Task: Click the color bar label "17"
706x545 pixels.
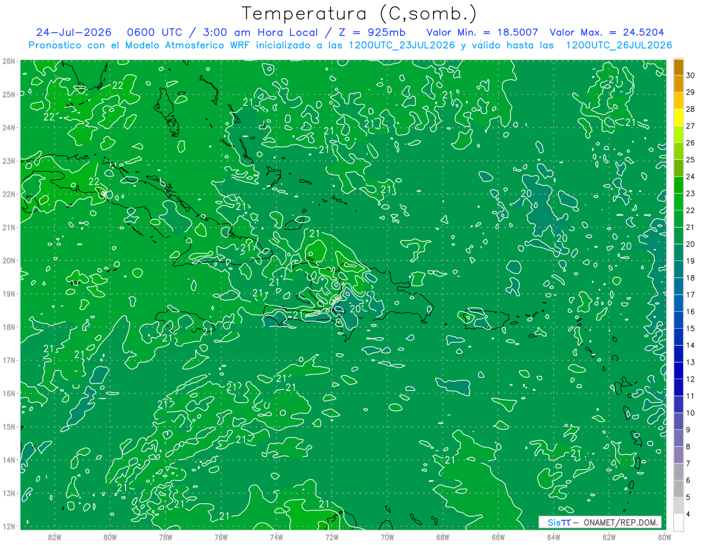Action: coord(690,295)
